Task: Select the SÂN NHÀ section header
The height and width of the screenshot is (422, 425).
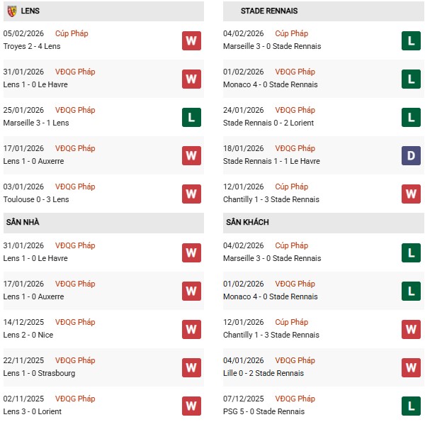Action: [x=23, y=223]
